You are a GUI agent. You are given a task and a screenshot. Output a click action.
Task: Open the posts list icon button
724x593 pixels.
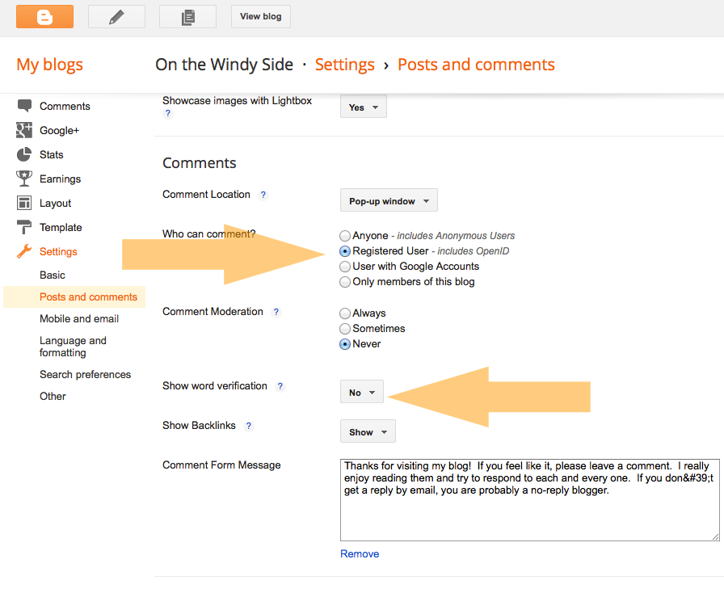click(187, 16)
